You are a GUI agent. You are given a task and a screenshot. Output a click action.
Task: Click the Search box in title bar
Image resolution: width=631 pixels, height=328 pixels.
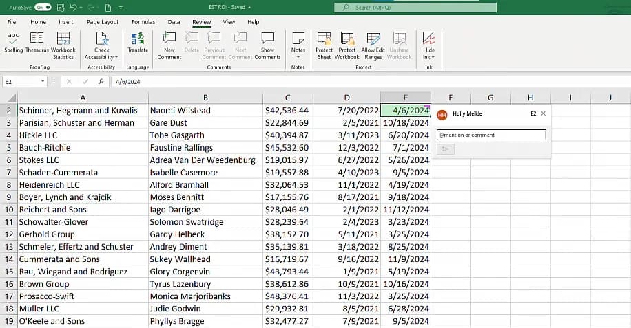[x=415, y=7]
